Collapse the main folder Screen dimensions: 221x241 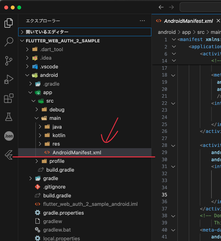85,118
